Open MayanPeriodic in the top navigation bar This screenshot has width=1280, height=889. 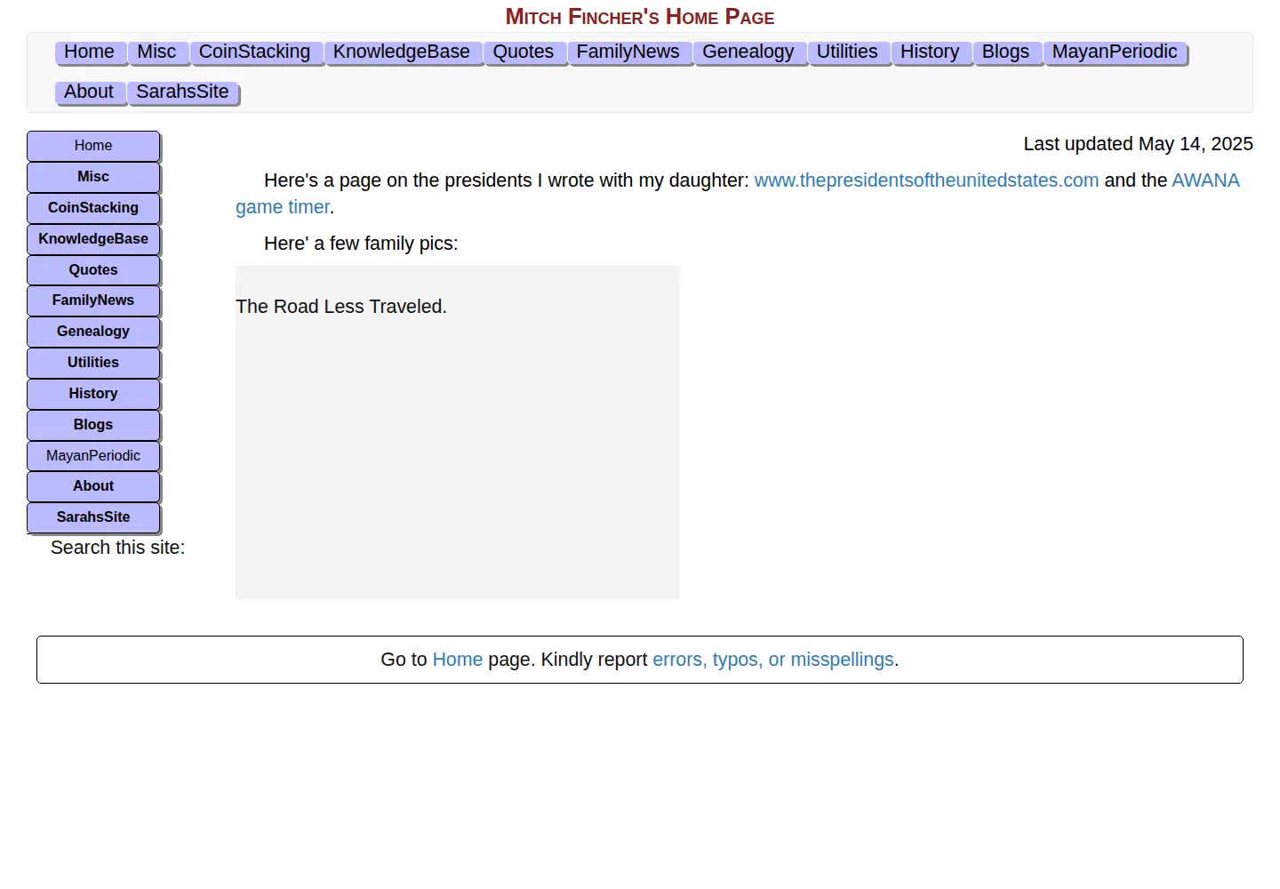(x=1115, y=52)
